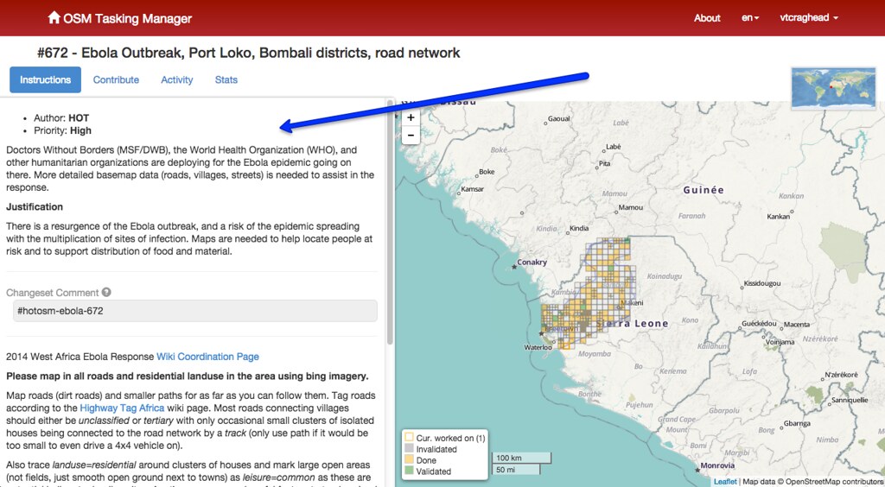Click the Sierra Leone country label
The width and height of the screenshot is (885, 487).
pyautogui.click(x=632, y=324)
